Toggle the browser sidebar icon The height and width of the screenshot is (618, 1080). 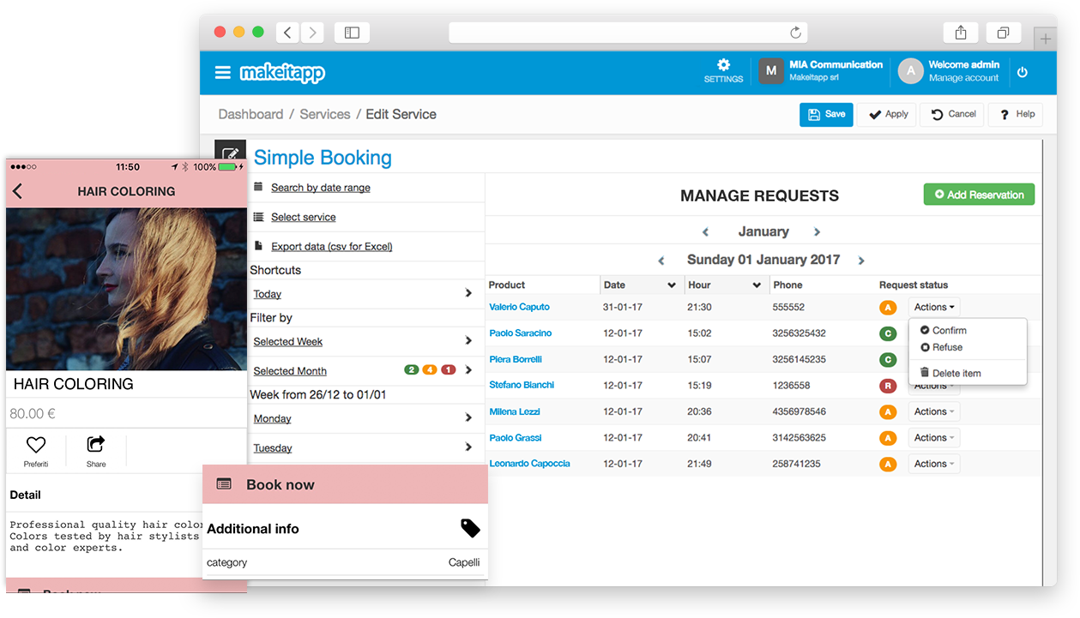tap(352, 33)
